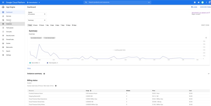
Task: Click the Security scans shield icon
Action: point(3,36)
